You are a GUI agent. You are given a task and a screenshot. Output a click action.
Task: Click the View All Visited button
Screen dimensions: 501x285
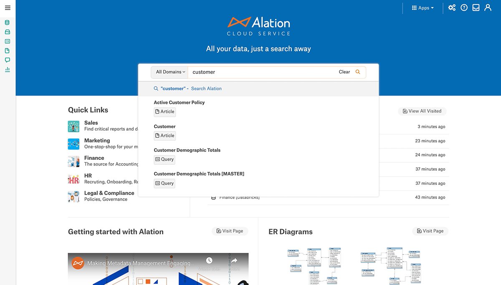click(x=422, y=111)
